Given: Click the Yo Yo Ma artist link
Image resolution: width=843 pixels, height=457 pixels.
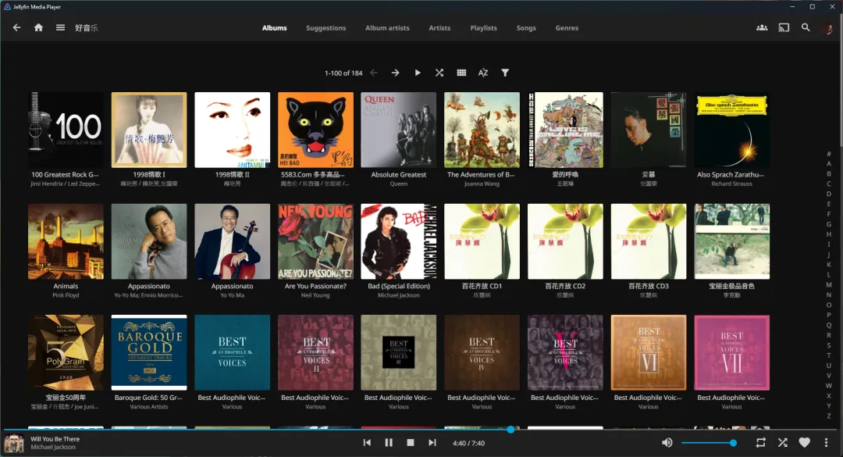Looking at the screenshot, I should pos(233,295).
